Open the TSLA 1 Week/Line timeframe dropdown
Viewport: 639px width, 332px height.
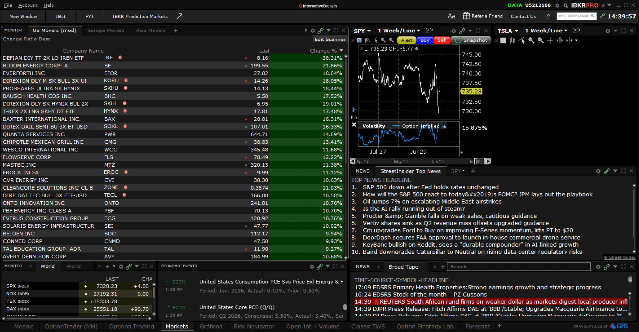point(566,31)
